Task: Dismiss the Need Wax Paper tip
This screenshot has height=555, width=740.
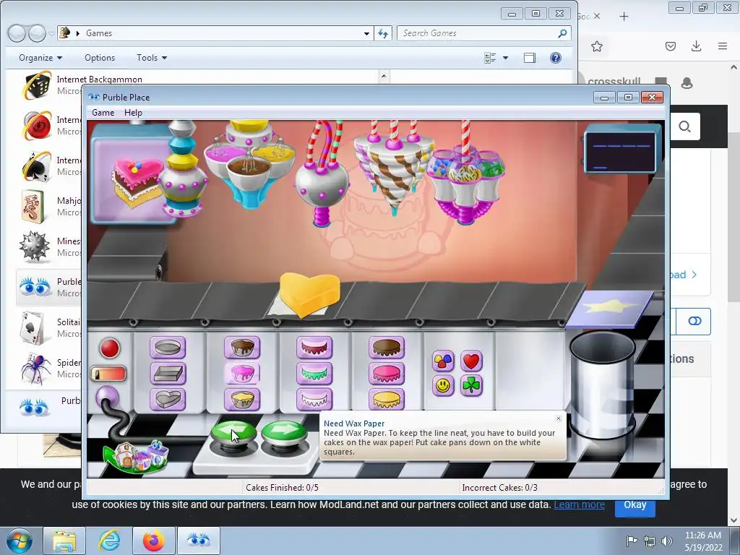Action: [559, 418]
